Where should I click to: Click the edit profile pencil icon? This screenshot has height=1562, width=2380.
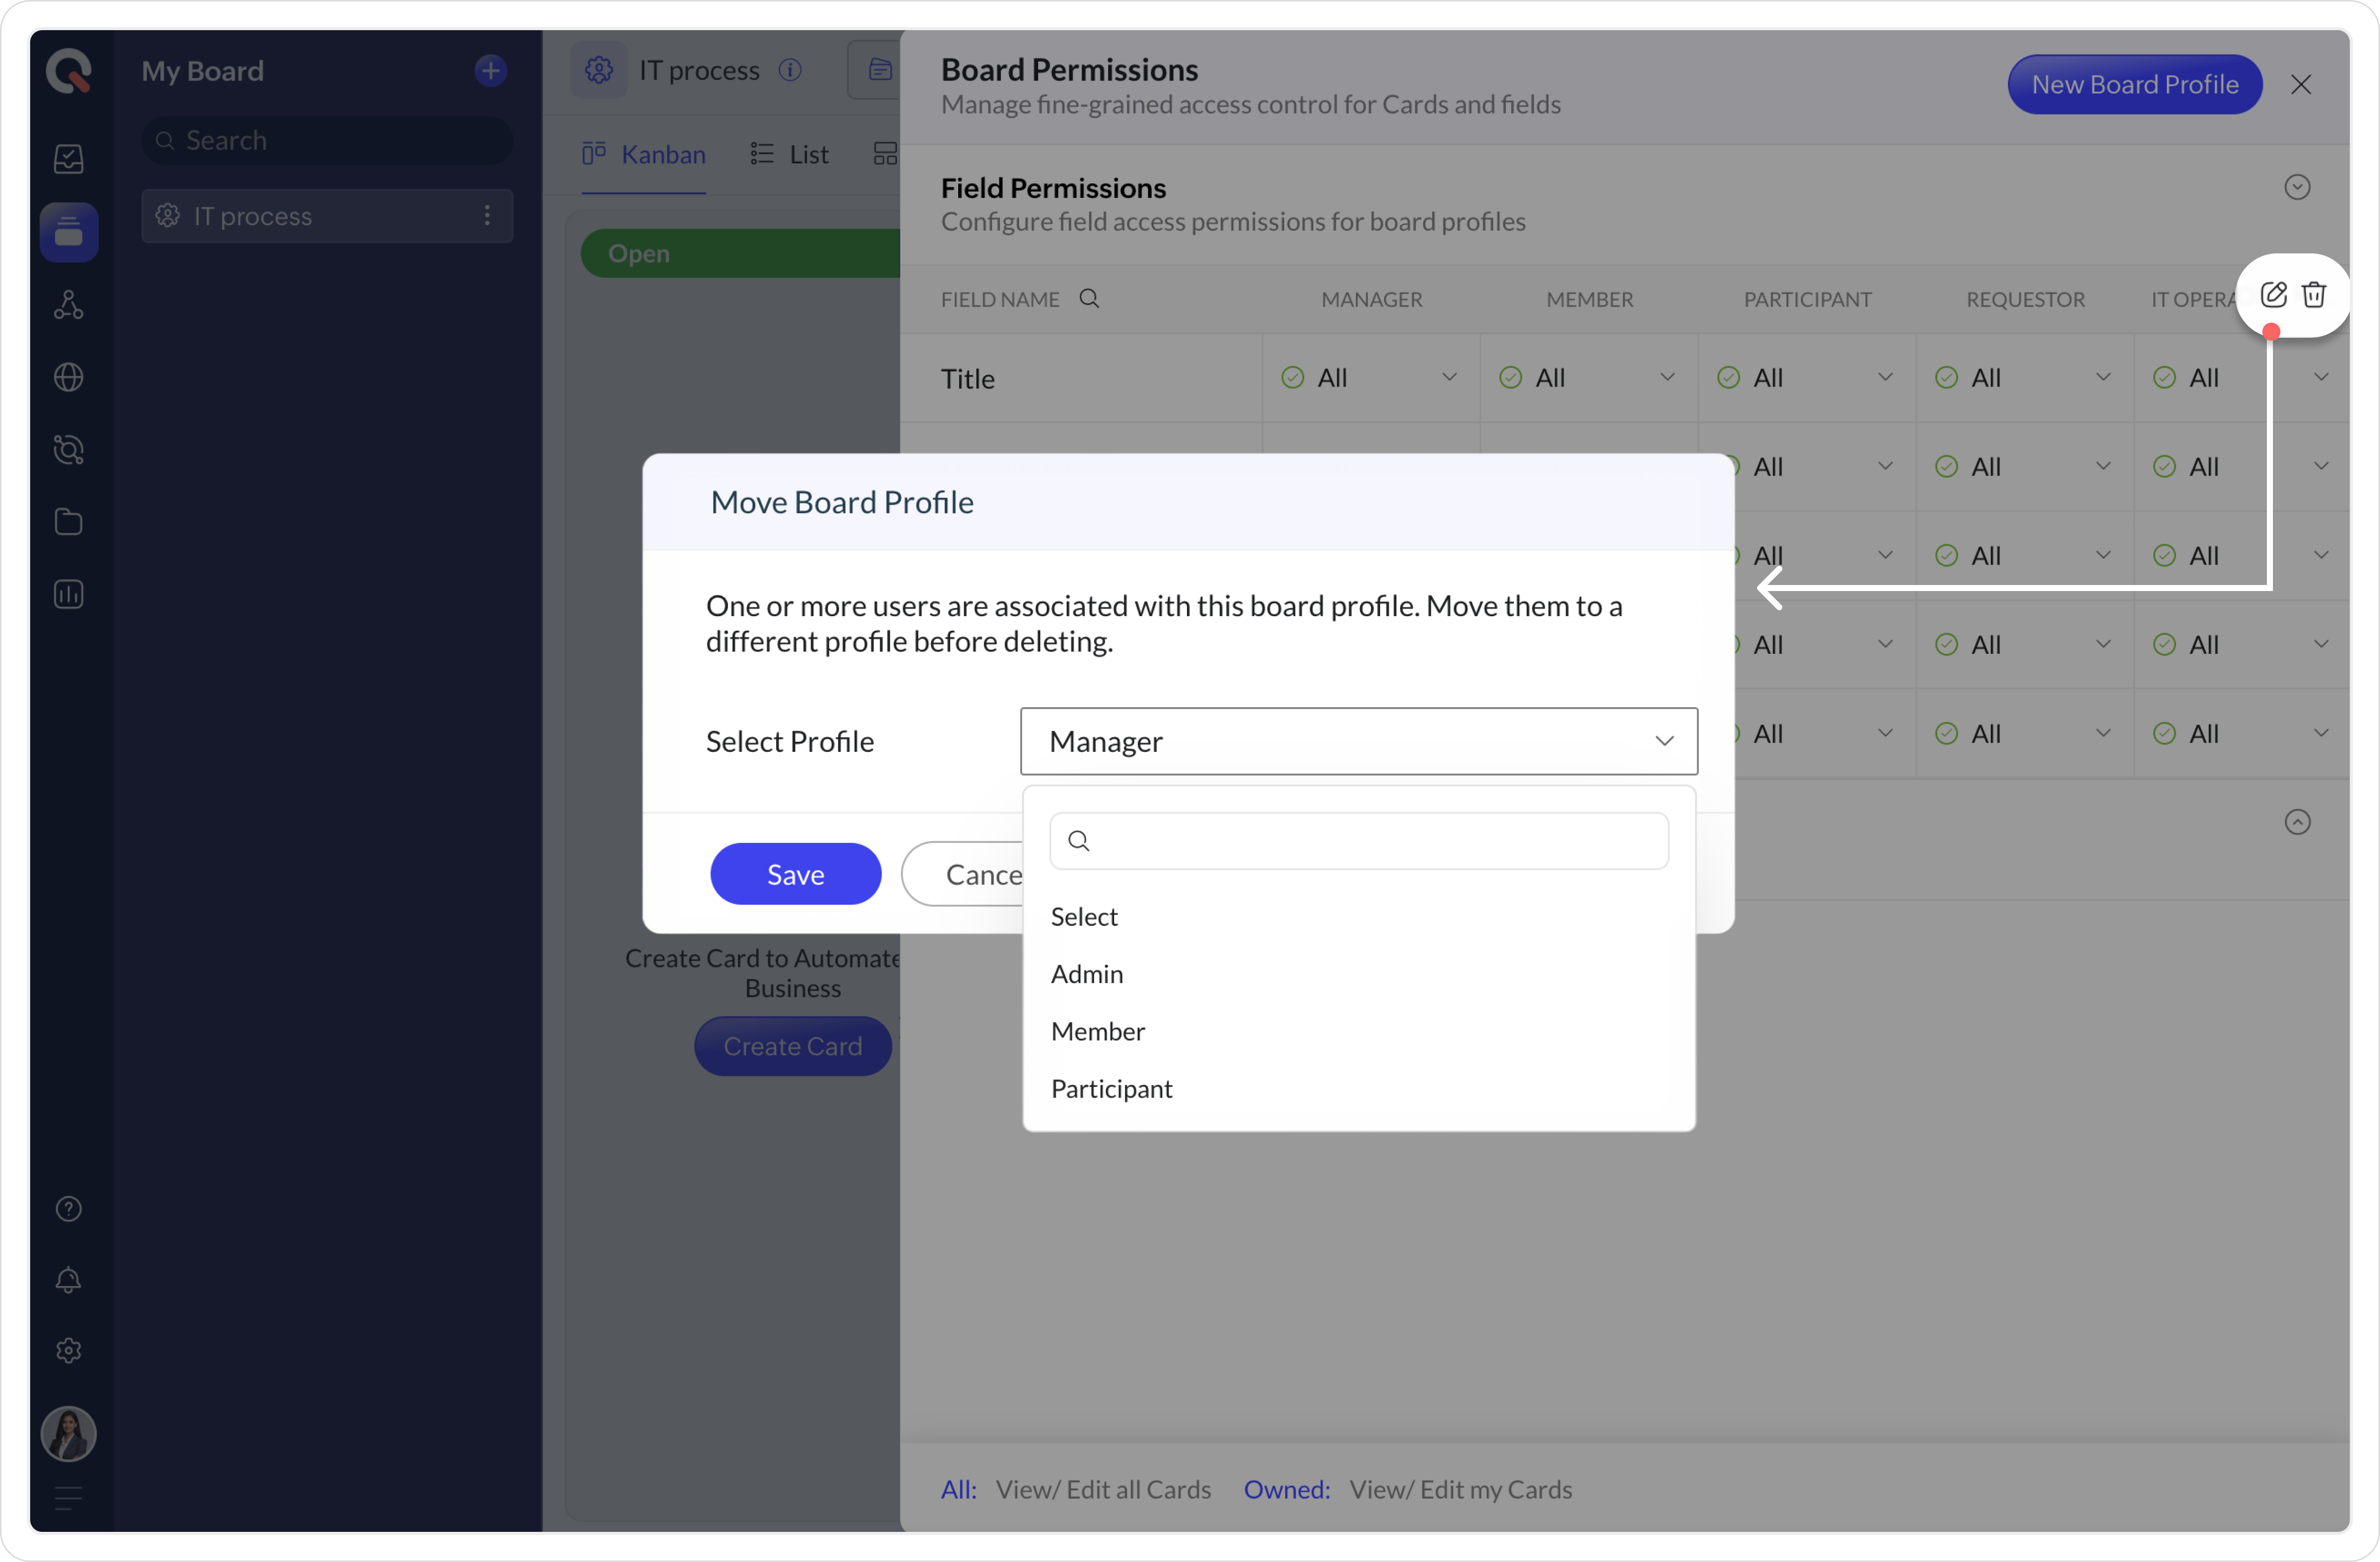coord(2273,295)
